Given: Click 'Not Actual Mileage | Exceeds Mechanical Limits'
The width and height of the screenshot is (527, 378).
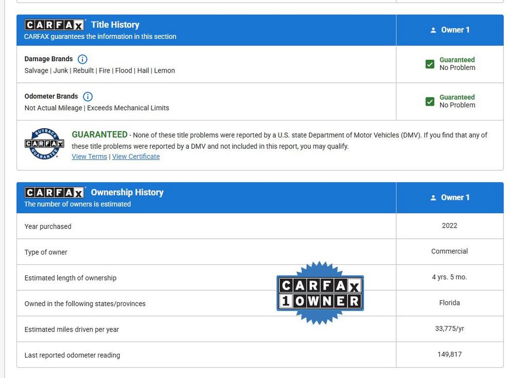Looking at the screenshot, I should coord(97,108).
